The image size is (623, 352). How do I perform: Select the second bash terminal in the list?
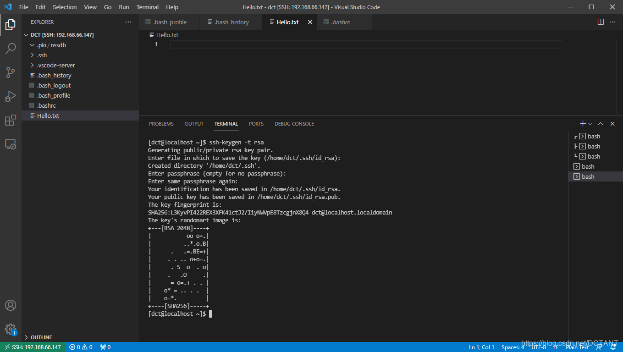click(595, 146)
